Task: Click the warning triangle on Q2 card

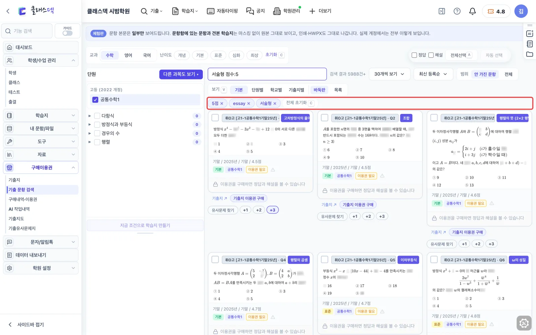Action: [382, 176]
